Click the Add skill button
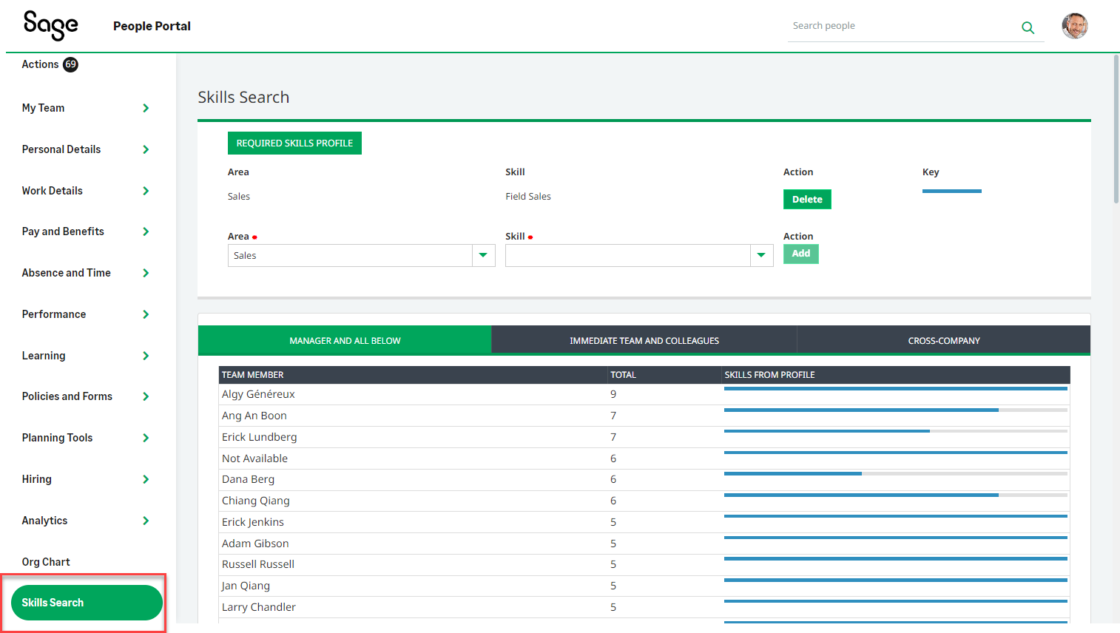 point(800,254)
